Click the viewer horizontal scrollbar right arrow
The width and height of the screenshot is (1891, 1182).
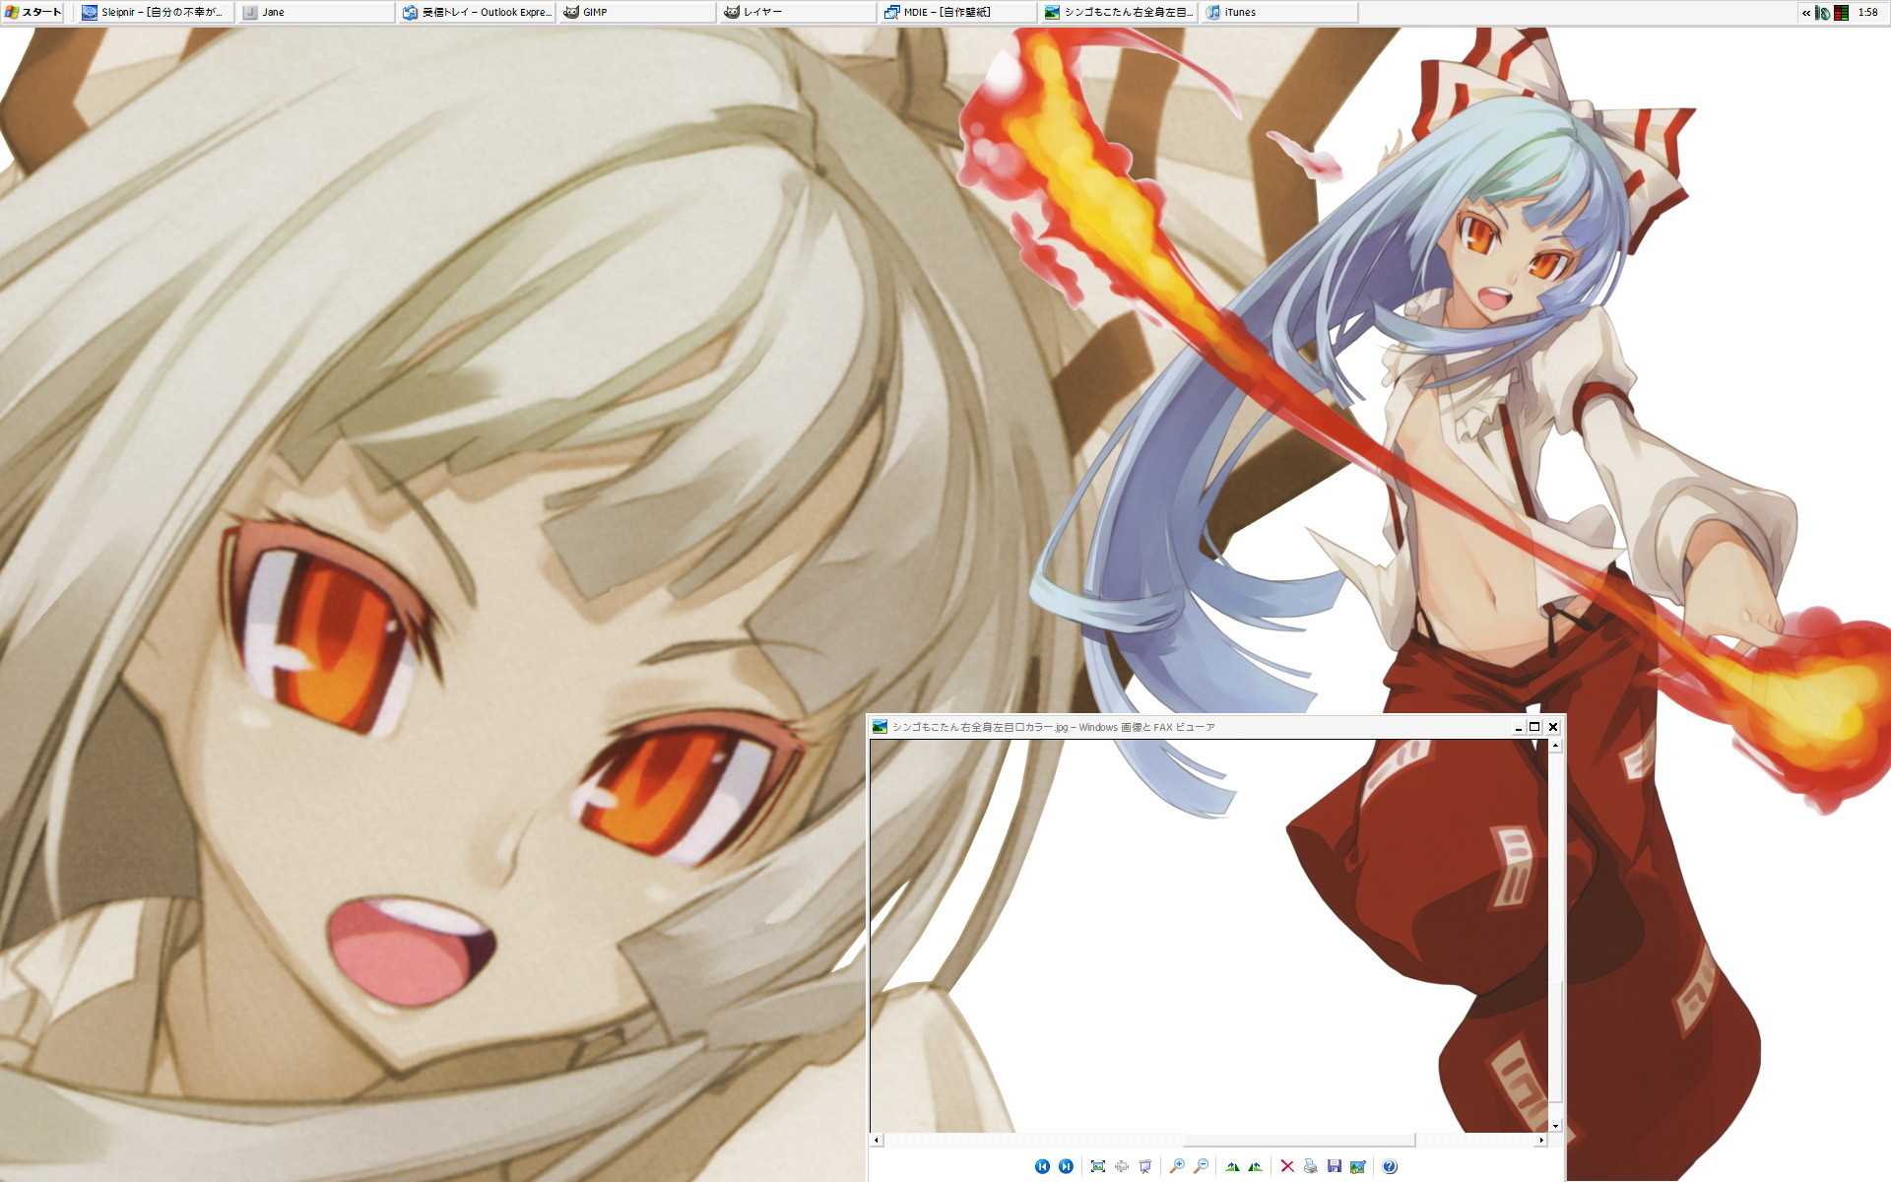click(x=1541, y=1140)
